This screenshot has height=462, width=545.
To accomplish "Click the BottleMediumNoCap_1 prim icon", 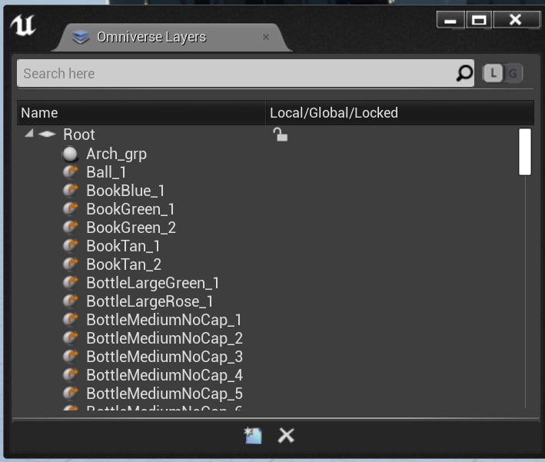I will (71, 320).
